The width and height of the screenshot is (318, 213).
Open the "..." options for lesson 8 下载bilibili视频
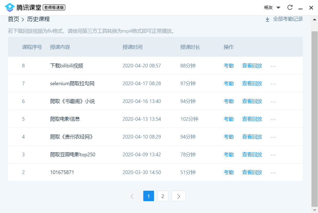click(273, 65)
